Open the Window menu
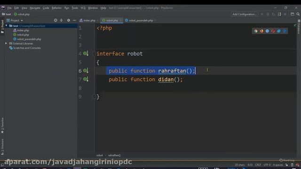 93,8
